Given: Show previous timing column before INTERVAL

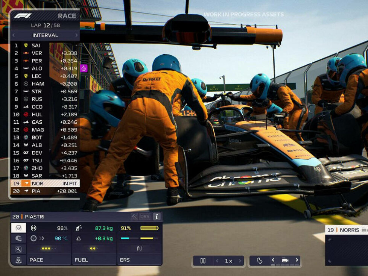Looking at the screenshot, I should click(14, 35).
